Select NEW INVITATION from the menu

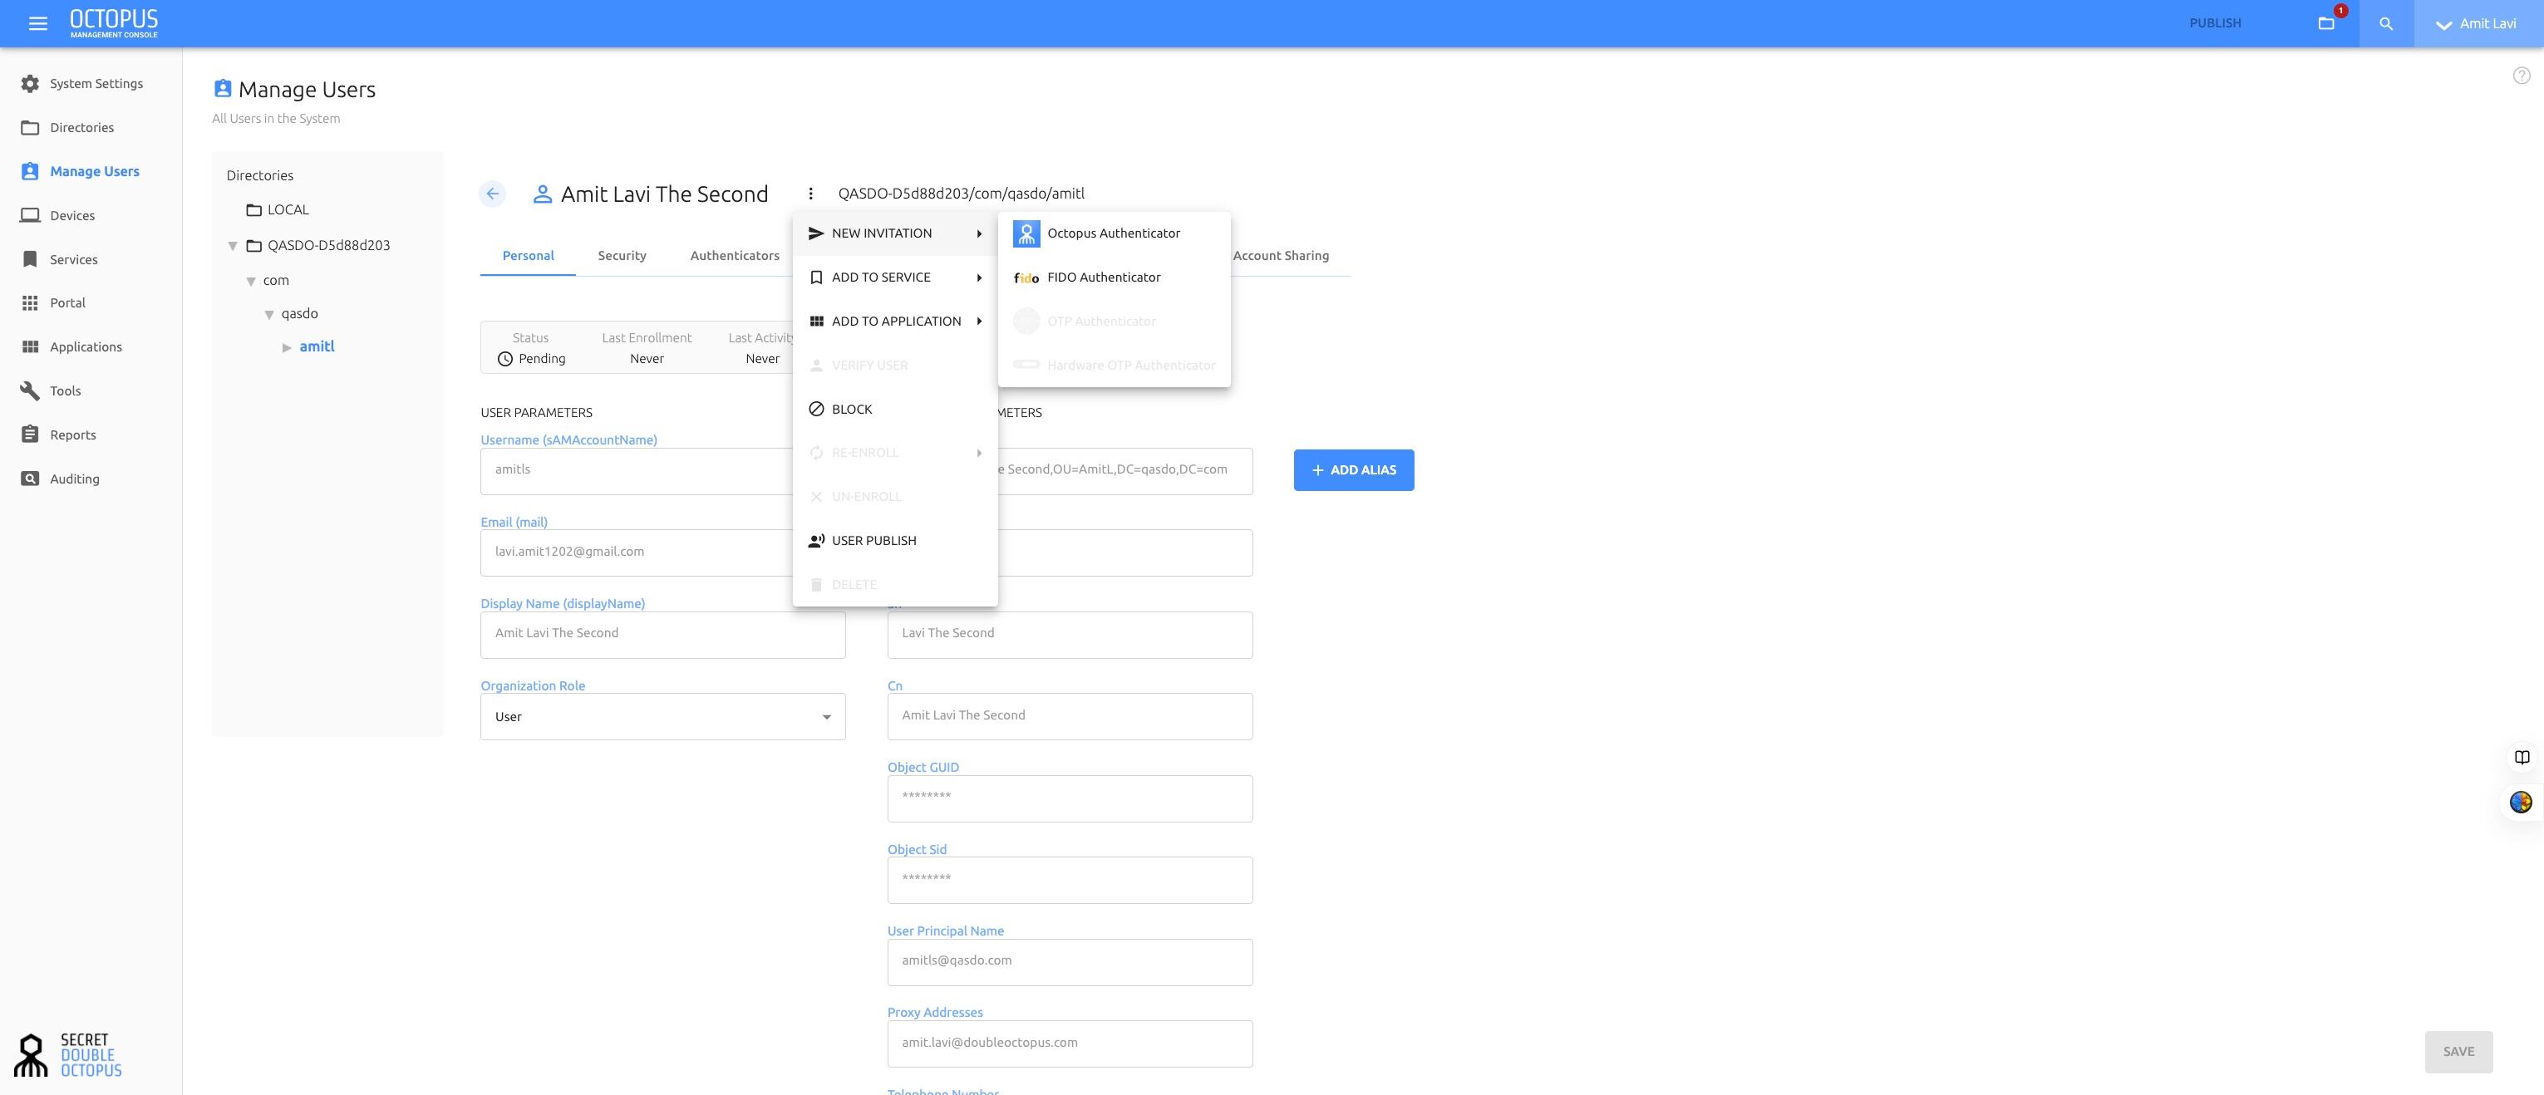click(x=895, y=234)
